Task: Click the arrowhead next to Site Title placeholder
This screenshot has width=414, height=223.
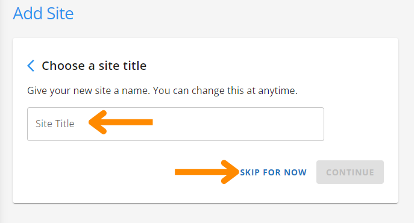Action: pos(98,122)
